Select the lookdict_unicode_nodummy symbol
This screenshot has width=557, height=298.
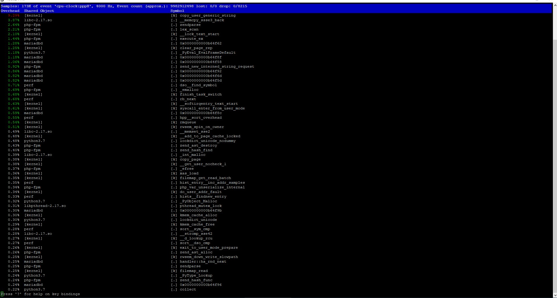(x=208, y=141)
